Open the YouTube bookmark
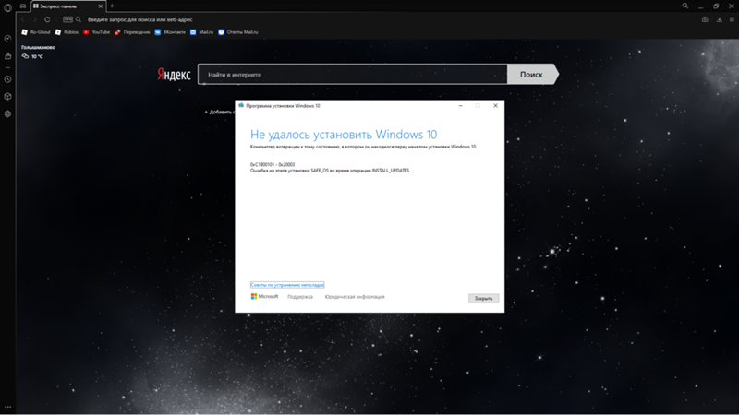Viewport: 739px width, 415px height. coord(97,32)
